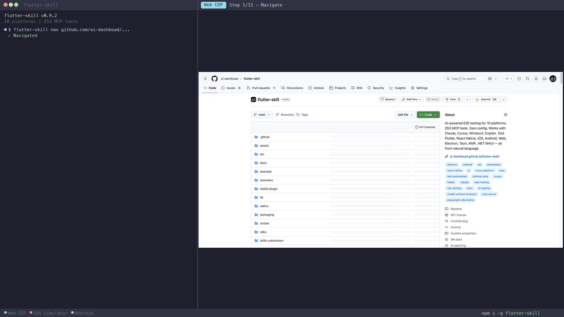
Task: Click the GitHub octocat logo
Action: coord(214,79)
